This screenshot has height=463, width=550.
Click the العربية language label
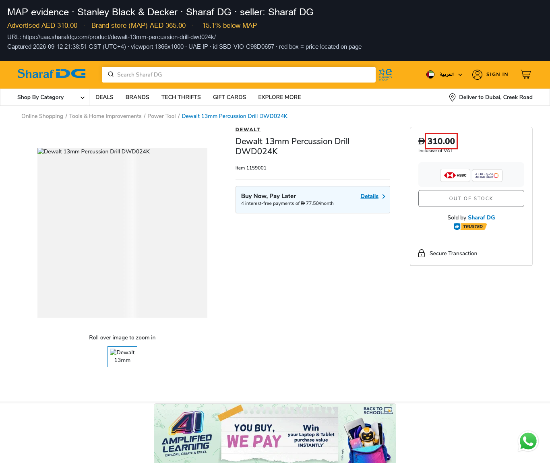447,74
